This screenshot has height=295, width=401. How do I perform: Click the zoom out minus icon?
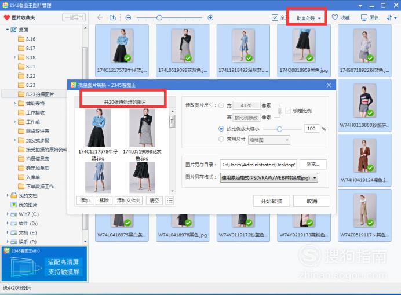129,17
